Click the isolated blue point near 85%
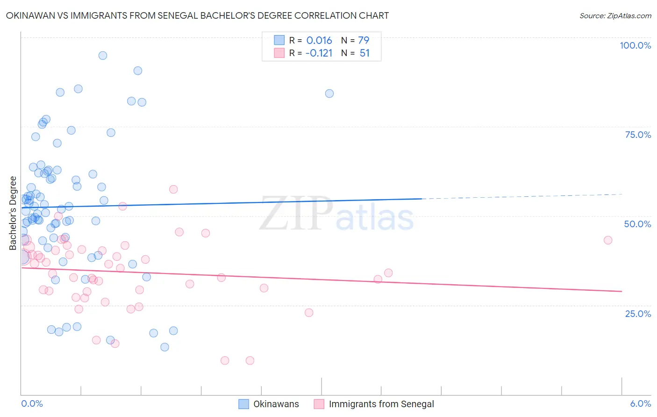Viewport: 657px width, 417px height. coord(329,93)
